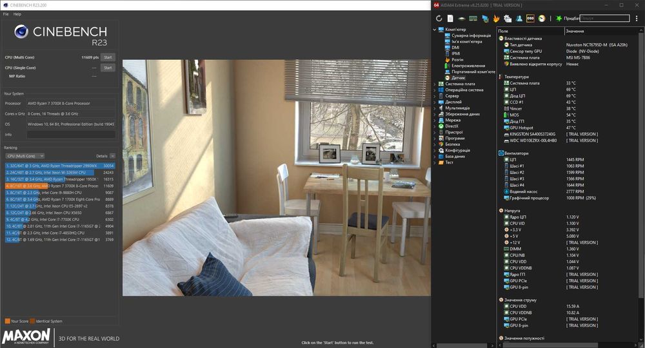
Task: Click the Maxon logo in Cinebench
Action: (x=26, y=336)
